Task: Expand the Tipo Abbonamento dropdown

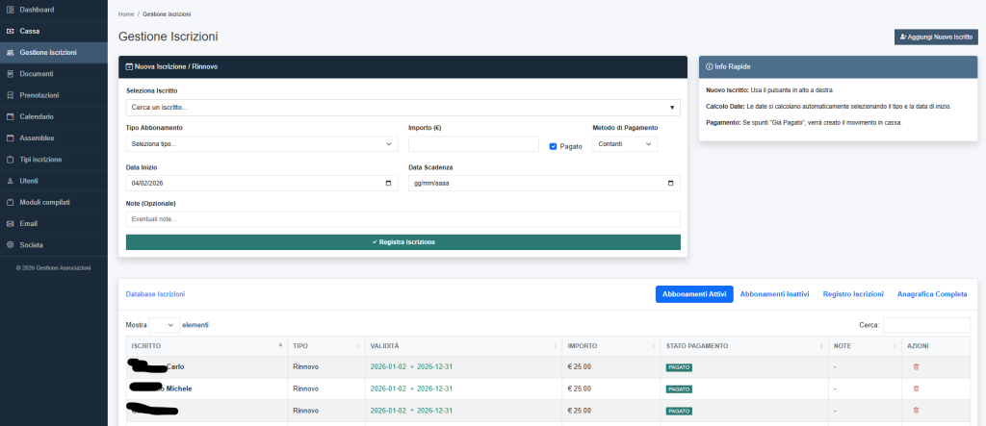Action: pyautogui.click(x=261, y=144)
